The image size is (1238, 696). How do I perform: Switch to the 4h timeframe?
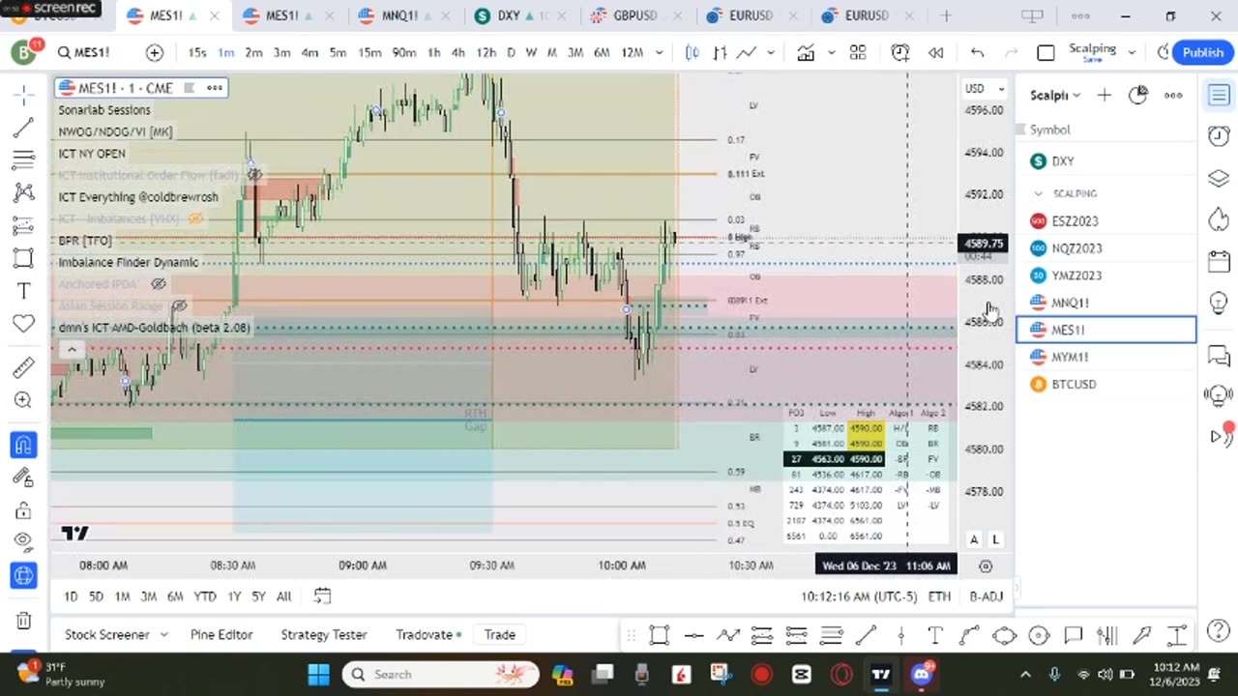458,52
